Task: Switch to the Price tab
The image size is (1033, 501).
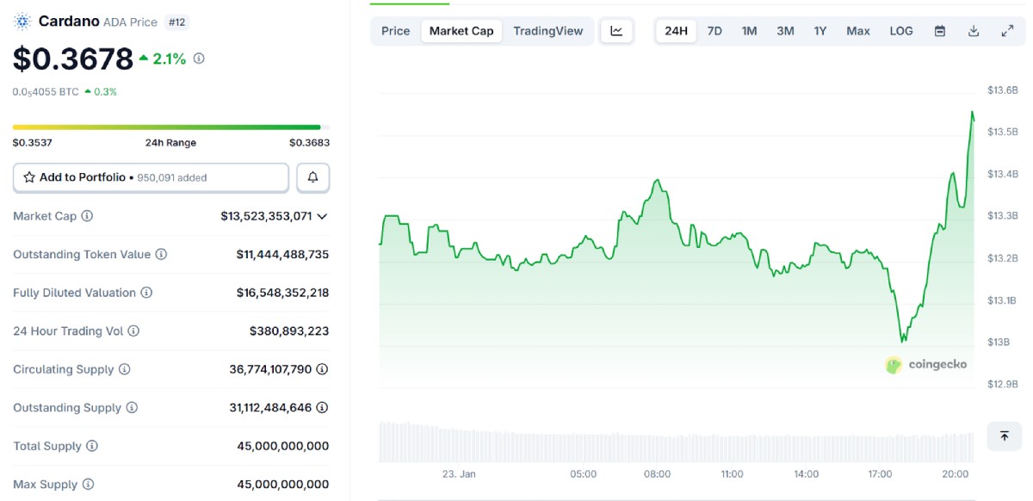Action: [x=396, y=31]
